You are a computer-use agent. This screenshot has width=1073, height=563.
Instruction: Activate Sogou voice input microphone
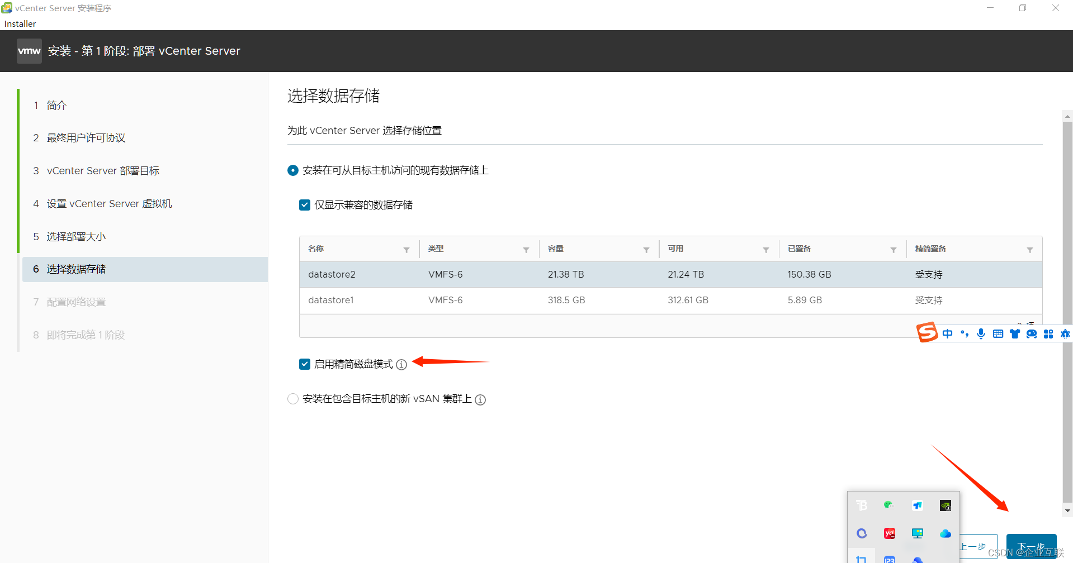981,333
